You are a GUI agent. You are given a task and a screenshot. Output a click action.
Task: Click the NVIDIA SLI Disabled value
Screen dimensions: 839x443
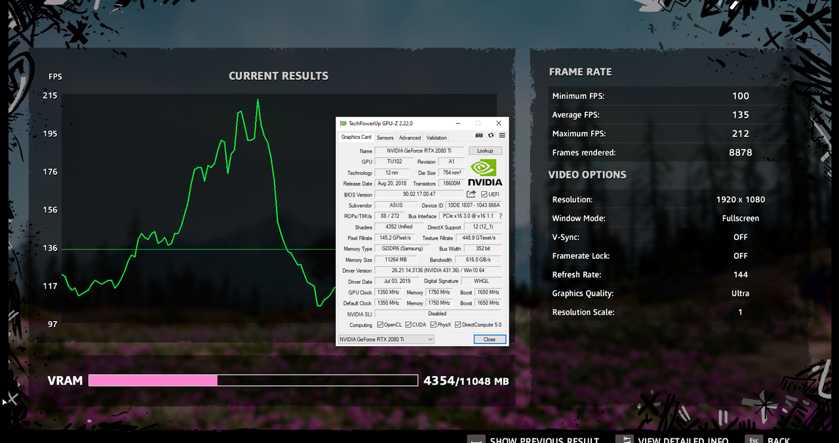tap(438, 314)
